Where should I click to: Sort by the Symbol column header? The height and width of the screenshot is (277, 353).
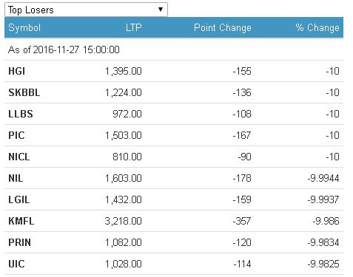tap(24, 27)
